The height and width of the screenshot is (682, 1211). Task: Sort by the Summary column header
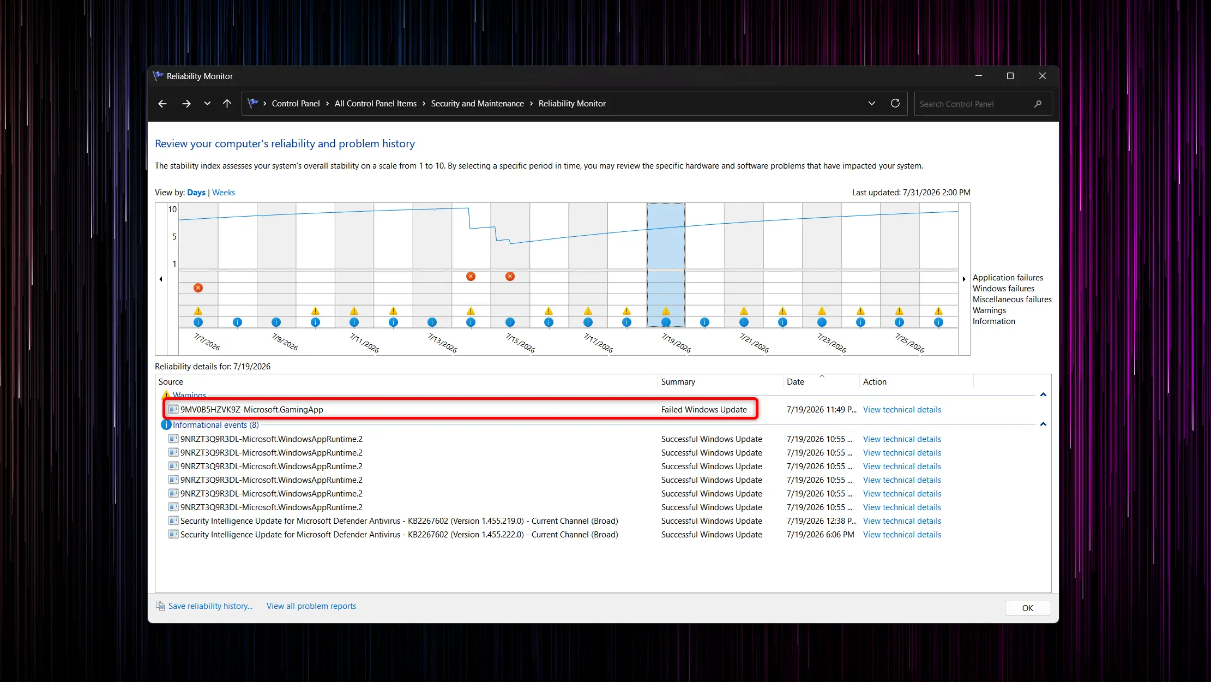click(720, 382)
